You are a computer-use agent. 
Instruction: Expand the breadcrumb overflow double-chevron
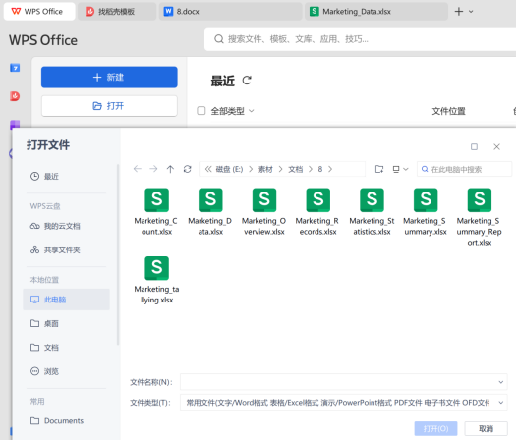pos(208,169)
